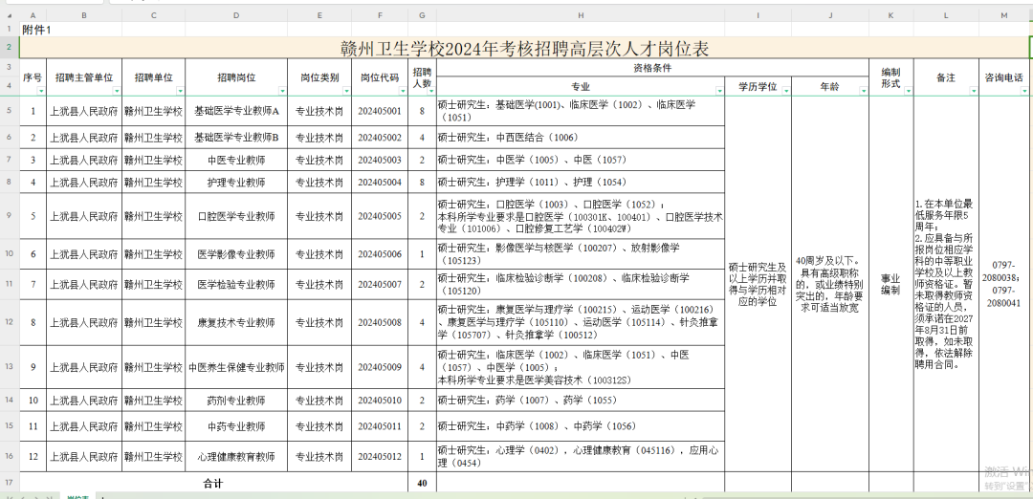Open the 咨询电话 filter dropdown

[1023, 91]
